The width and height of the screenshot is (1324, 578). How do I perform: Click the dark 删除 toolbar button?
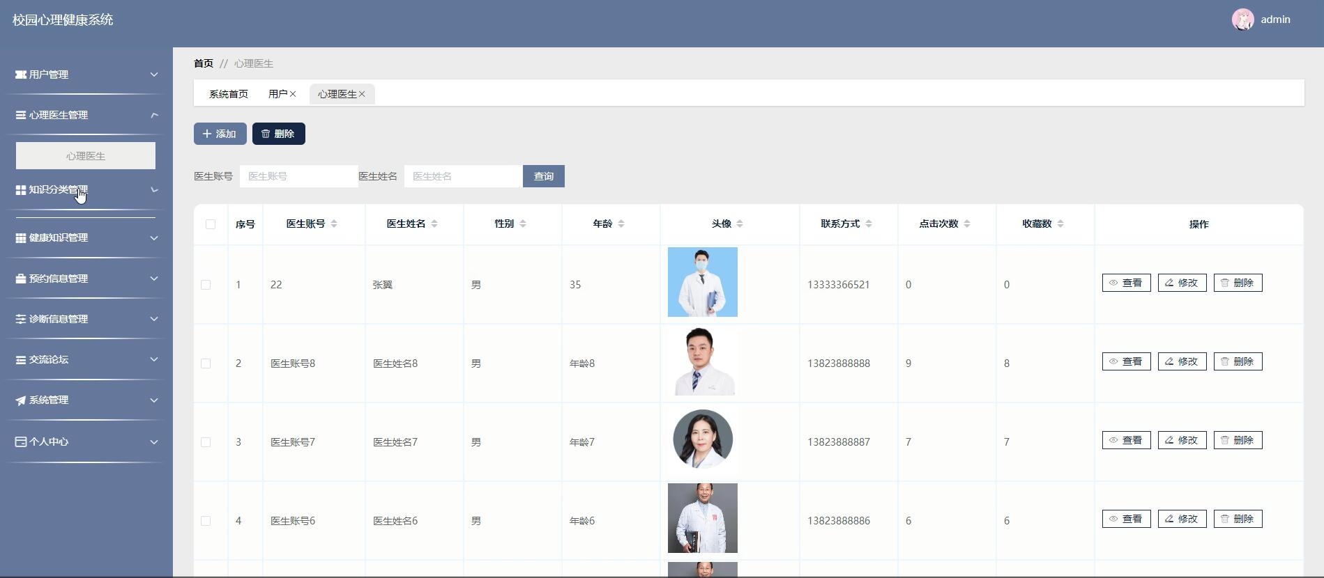click(x=279, y=134)
